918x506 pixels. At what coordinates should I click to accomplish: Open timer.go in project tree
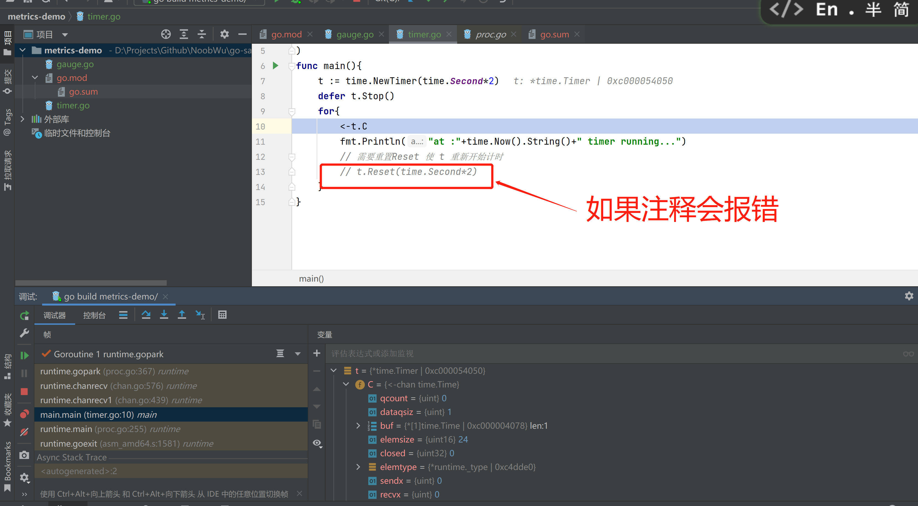[x=73, y=105]
